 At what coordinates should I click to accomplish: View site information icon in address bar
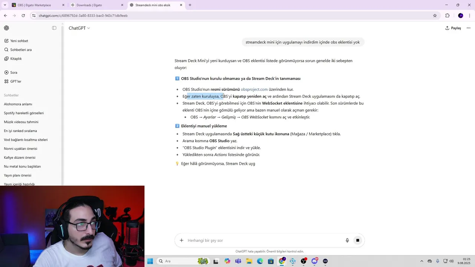(34, 16)
